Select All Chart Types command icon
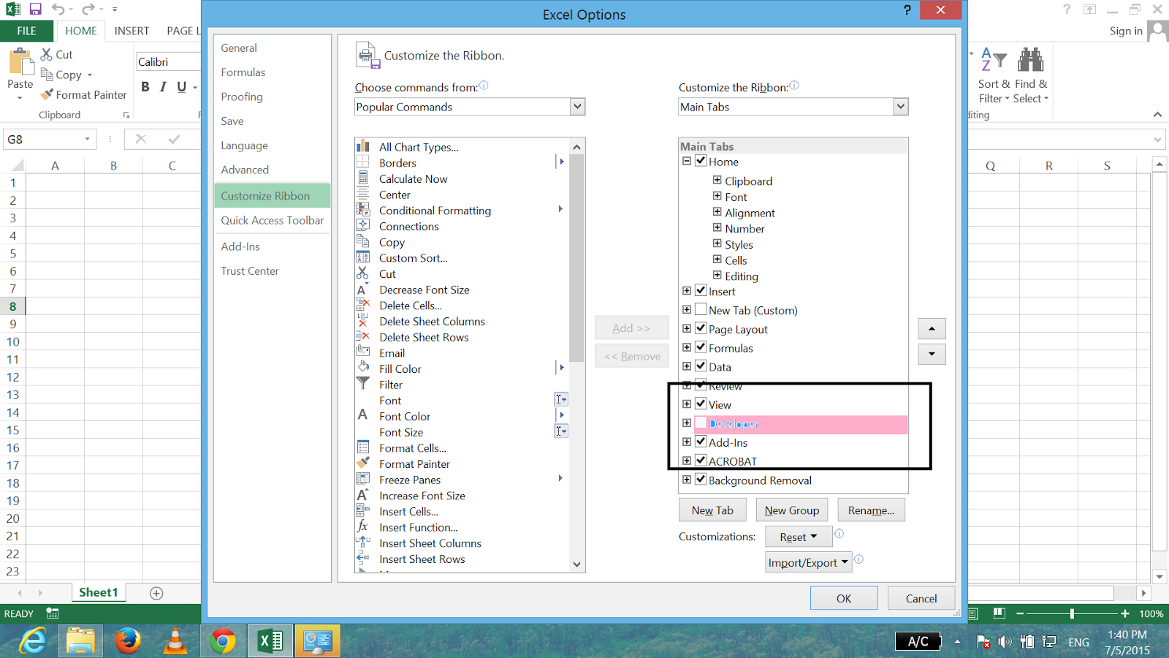Viewport: 1169px width, 658px height. click(363, 146)
